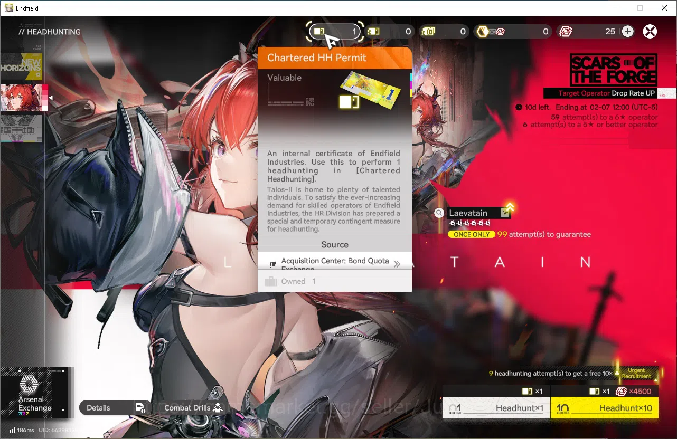
Task: Click the Owned 1 inventory row
Action: tap(335, 281)
